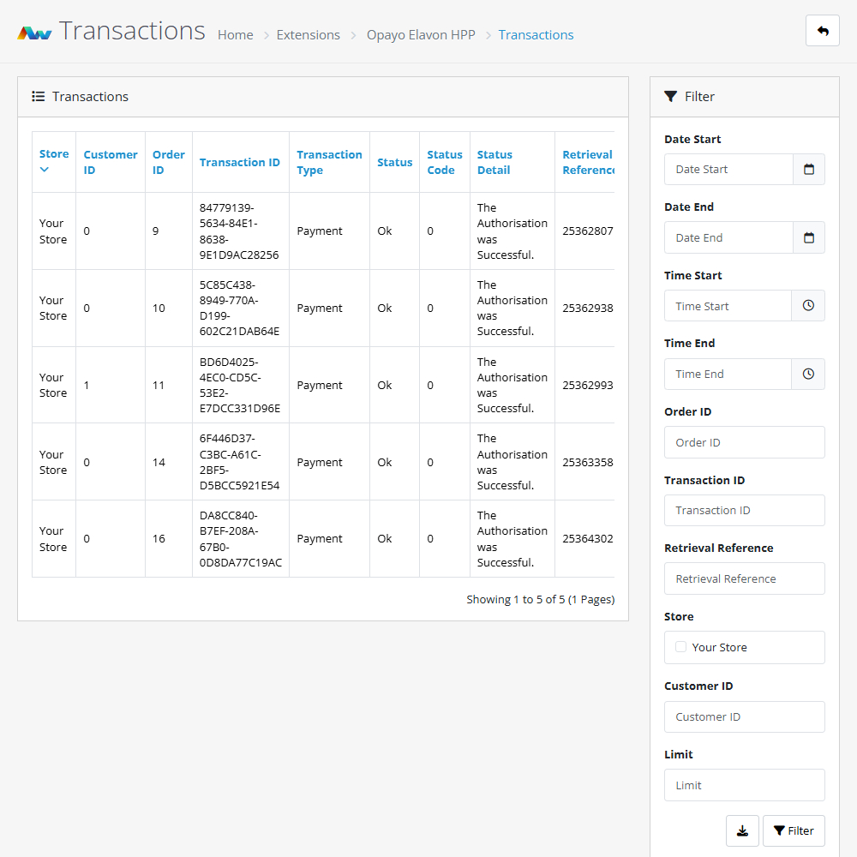Navigate to Opayo Elavon HPP breadcrumb

(x=420, y=35)
